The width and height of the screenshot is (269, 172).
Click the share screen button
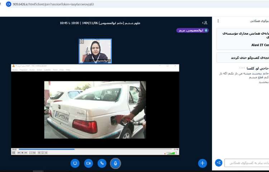point(75,163)
